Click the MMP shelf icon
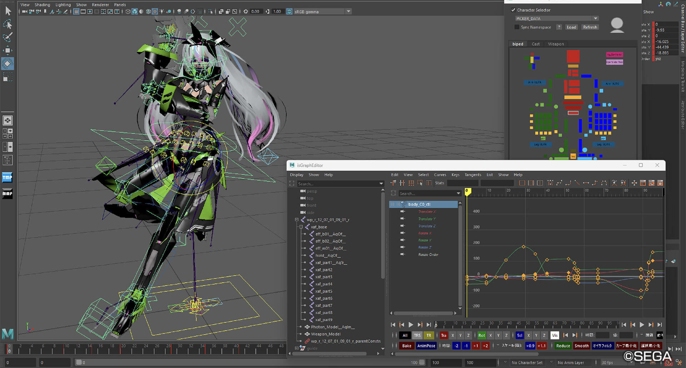Screen dimensions: 686x368 click(8, 193)
